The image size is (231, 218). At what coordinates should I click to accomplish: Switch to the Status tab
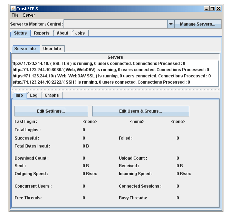coord(20,33)
